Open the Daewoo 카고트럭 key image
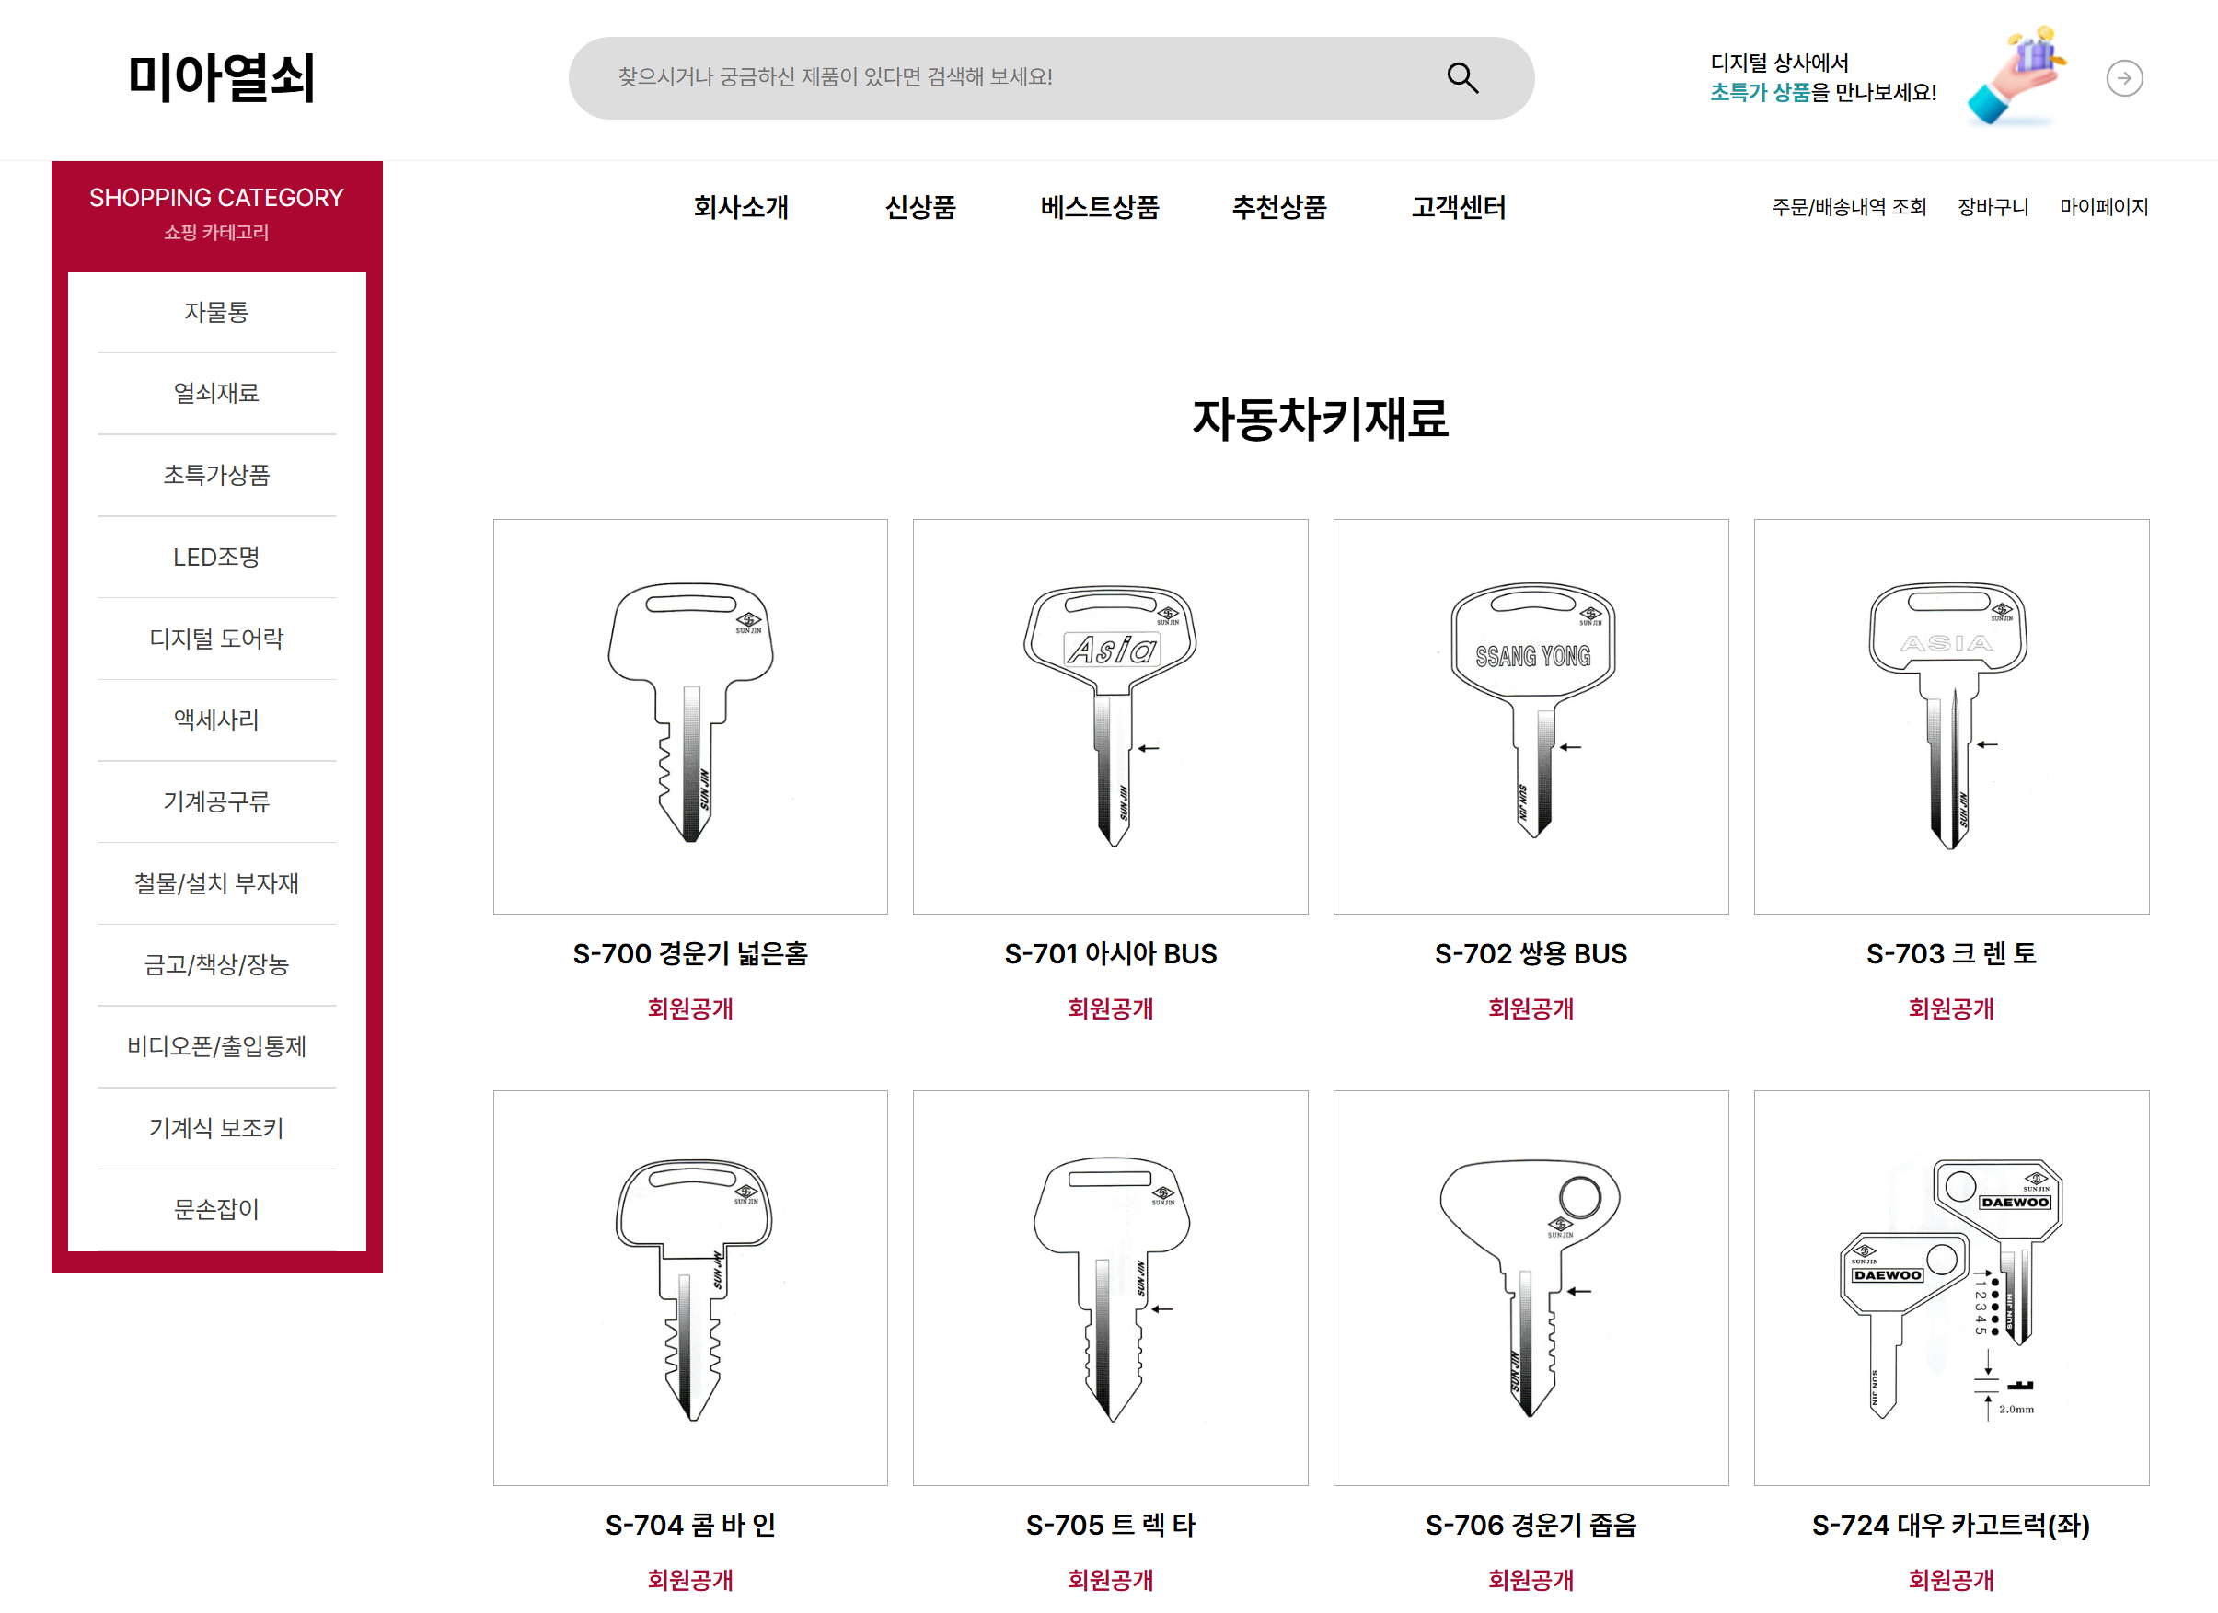 coord(1951,1287)
